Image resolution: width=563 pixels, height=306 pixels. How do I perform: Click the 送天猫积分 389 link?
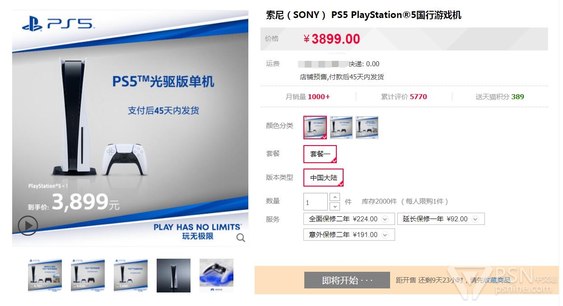[499, 96]
